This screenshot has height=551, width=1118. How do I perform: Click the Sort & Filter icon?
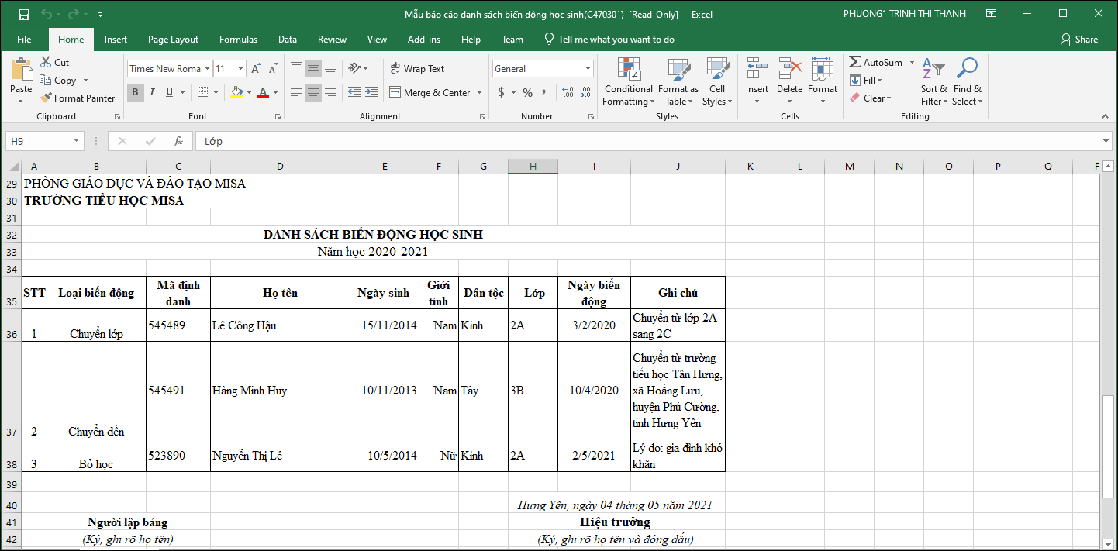933,70
